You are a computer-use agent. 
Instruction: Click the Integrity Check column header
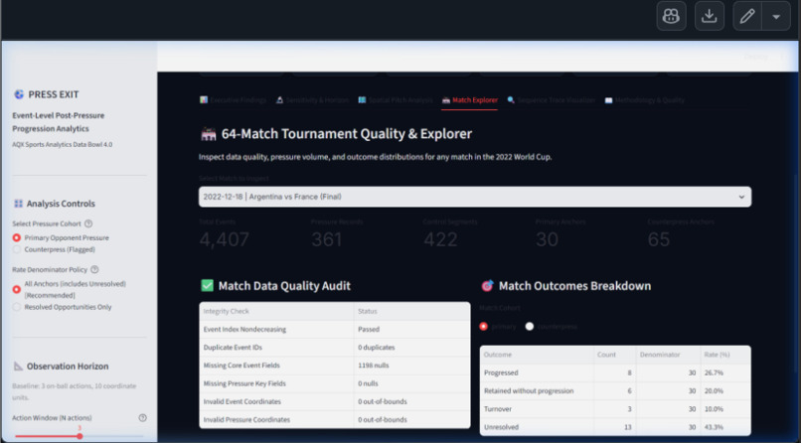click(276, 311)
